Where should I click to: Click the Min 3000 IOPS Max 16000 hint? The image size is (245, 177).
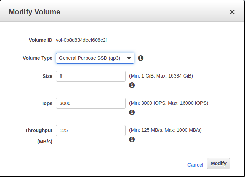pos(169,103)
